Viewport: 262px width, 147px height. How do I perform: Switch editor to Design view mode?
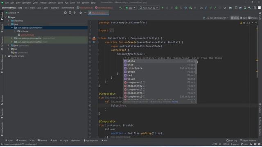253,18
